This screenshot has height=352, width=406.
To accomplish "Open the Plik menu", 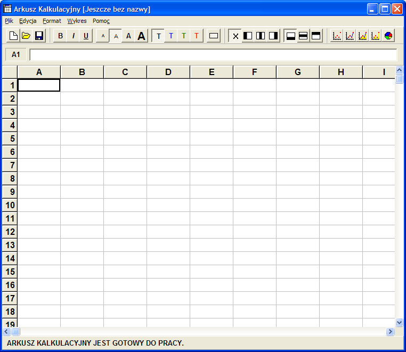I will 9,21.
